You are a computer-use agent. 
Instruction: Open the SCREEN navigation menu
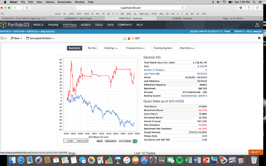(86, 25)
